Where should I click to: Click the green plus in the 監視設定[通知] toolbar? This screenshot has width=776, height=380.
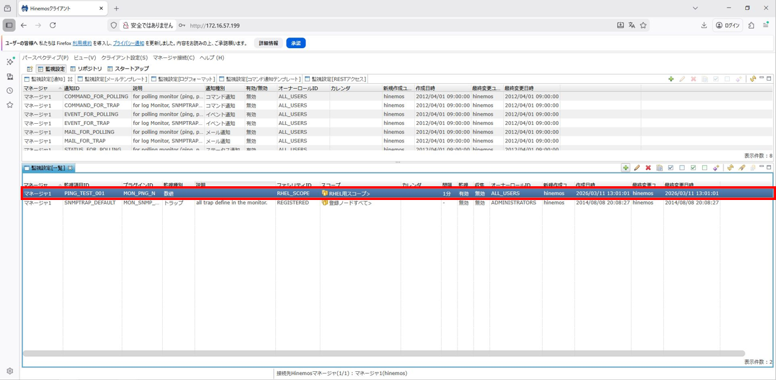[x=671, y=79]
